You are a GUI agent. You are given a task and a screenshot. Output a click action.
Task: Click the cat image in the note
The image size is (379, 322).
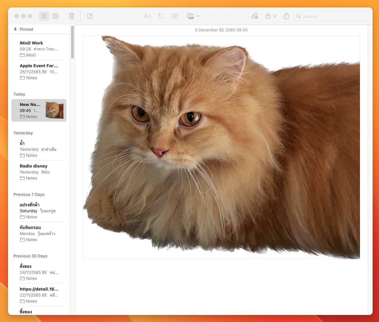pos(221,147)
